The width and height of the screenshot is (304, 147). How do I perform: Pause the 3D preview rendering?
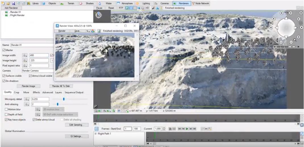[99, 8]
